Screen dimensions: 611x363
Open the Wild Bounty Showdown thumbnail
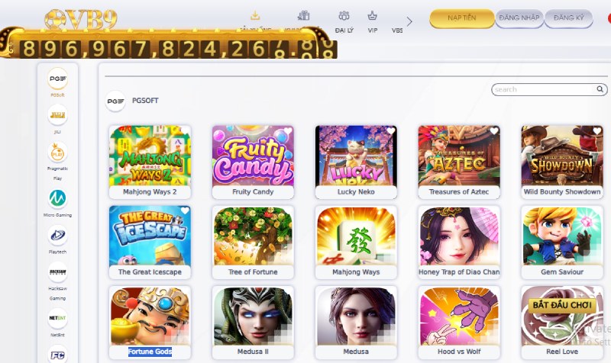coord(562,156)
